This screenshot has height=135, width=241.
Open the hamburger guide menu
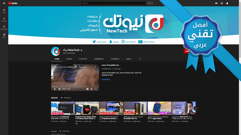(4, 3)
